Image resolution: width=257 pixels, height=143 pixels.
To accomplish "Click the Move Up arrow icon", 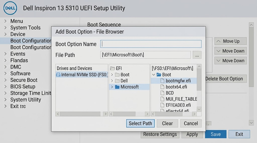I will tap(218, 41).
